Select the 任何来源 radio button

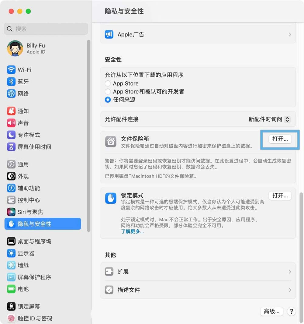(108, 100)
